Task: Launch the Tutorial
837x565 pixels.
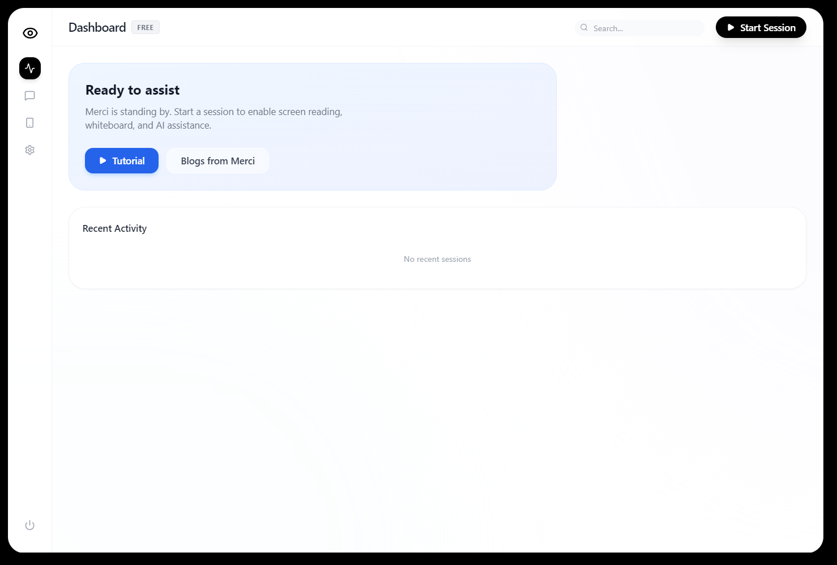Action: 122,161
